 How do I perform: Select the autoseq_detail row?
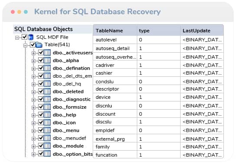pos(158,48)
